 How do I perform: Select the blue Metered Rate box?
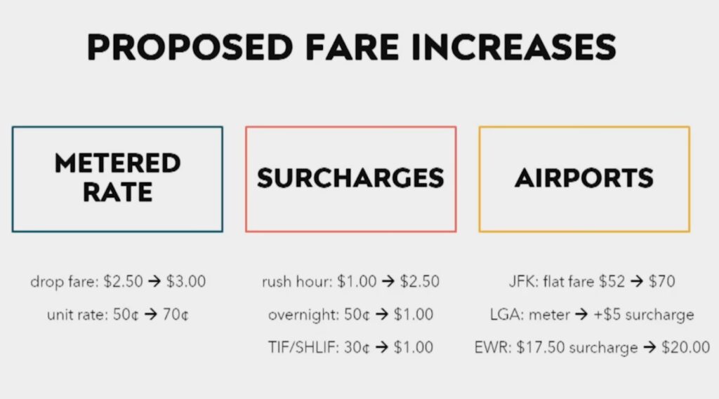click(117, 179)
